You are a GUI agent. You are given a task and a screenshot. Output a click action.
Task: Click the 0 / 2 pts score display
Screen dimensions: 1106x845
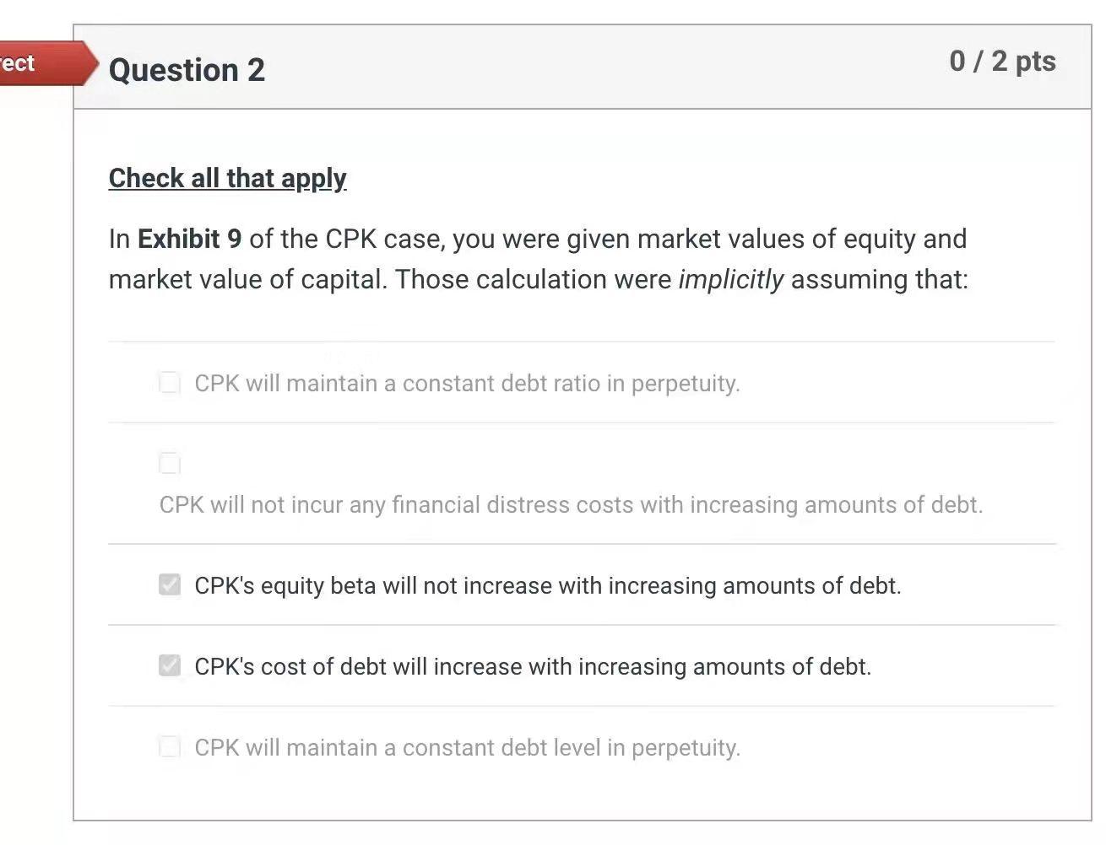click(1004, 61)
